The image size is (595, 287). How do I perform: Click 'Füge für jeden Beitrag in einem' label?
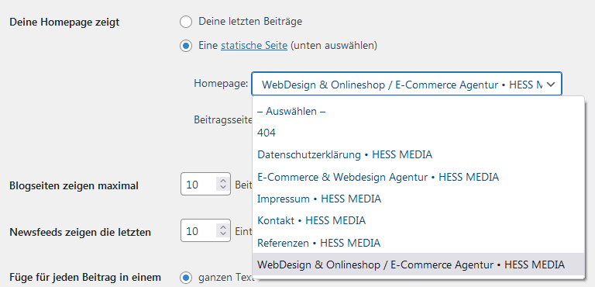pyautogui.click(x=85, y=278)
